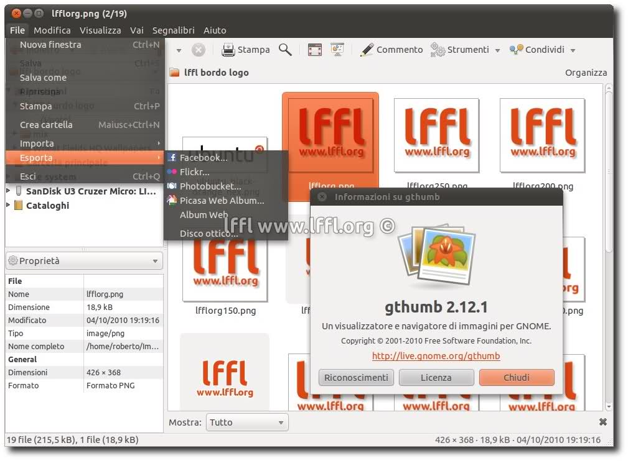Click Salva come menu entry
This screenshot has height=461, width=628.
point(43,78)
